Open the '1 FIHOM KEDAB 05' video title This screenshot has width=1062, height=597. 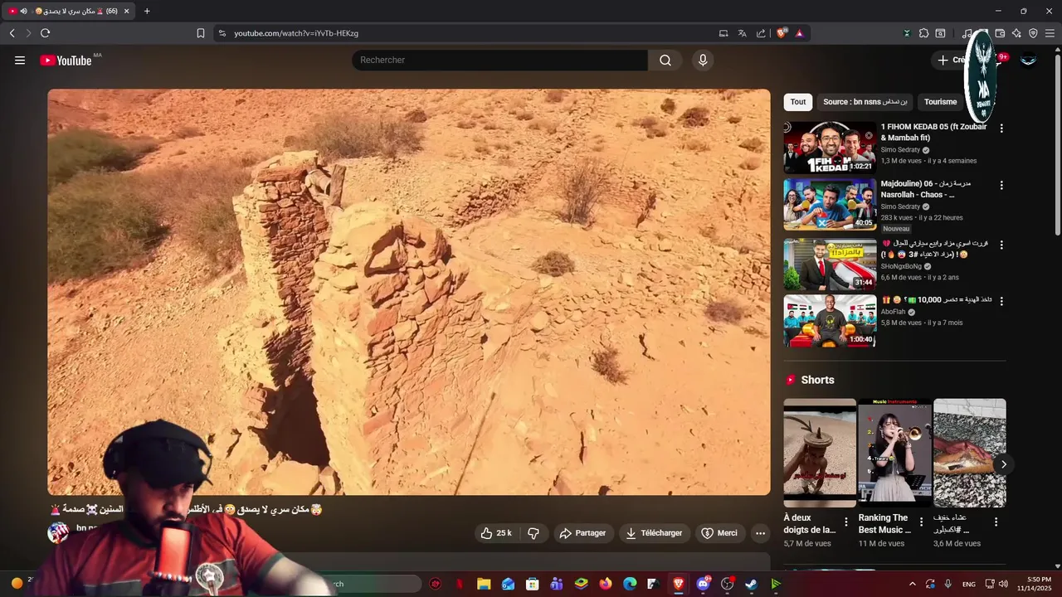click(x=933, y=132)
